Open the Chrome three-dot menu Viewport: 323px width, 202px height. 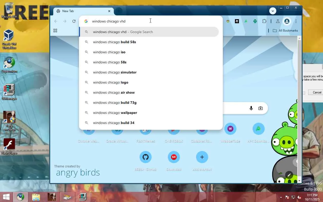click(x=296, y=21)
